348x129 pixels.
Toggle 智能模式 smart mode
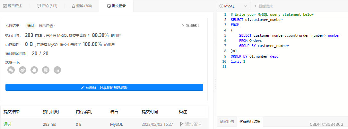click(263, 6)
